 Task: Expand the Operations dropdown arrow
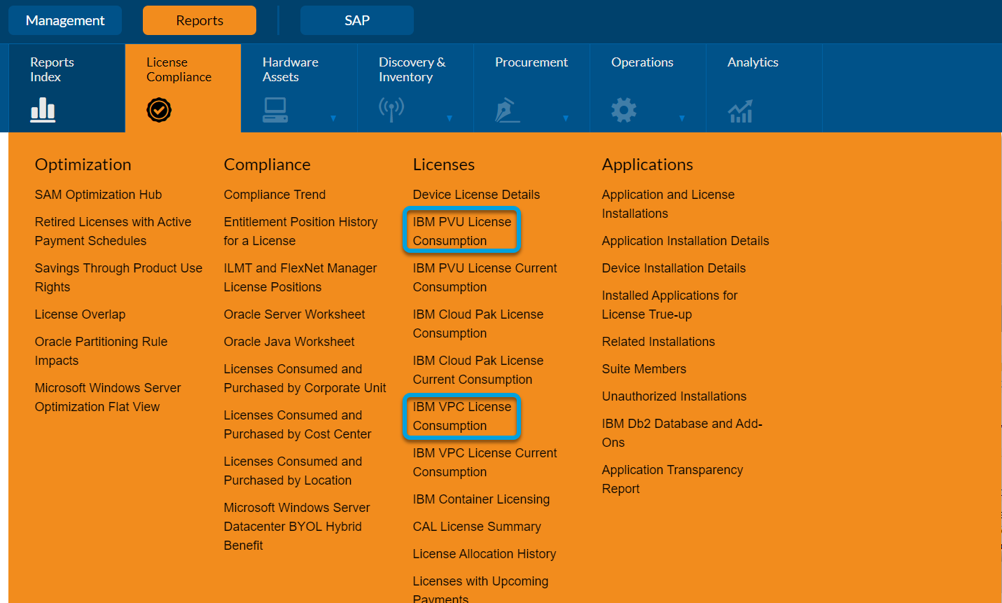682,118
